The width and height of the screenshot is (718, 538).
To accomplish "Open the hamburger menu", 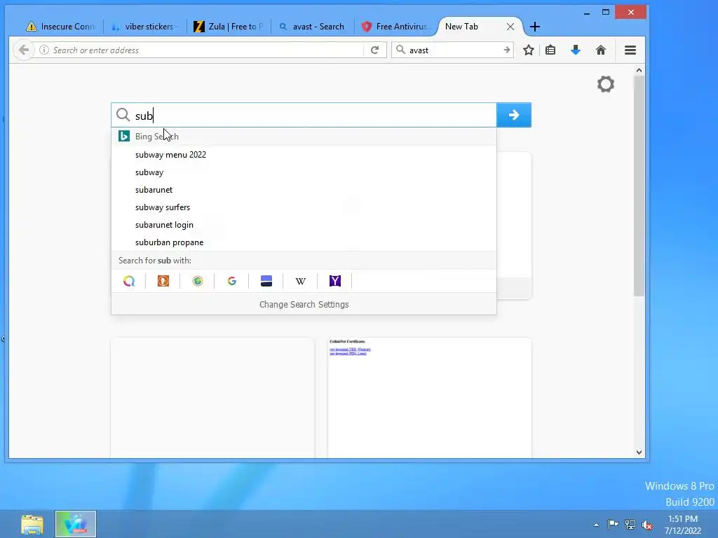I will [630, 50].
